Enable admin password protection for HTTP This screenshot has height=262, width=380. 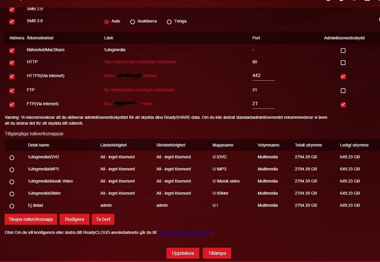pyautogui.click(x=343, y=62)
